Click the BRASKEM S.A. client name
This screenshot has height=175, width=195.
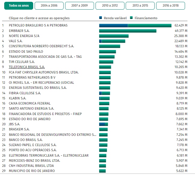(19, 129)
